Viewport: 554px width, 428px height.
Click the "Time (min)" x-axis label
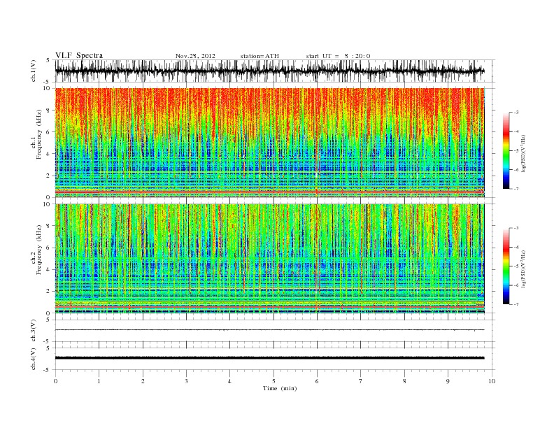280,388
